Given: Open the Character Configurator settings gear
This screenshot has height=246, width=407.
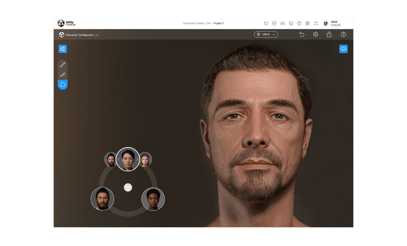Looking at the screenshot, I should 315,34.
